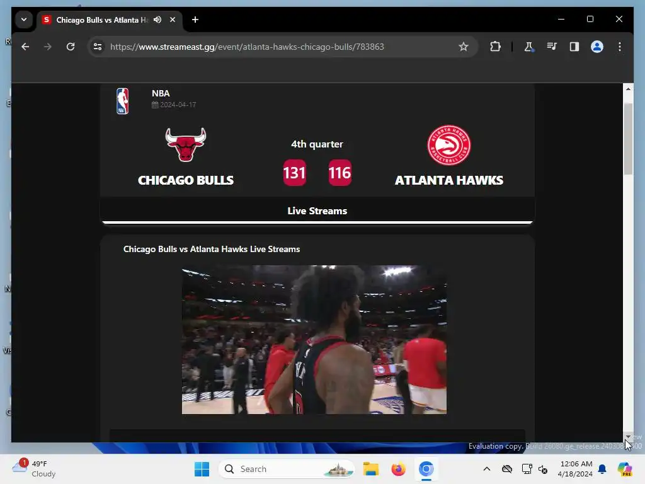View site information icon in address bar
Viewport: 645px width, 484px height.
(x=98, y=47)
